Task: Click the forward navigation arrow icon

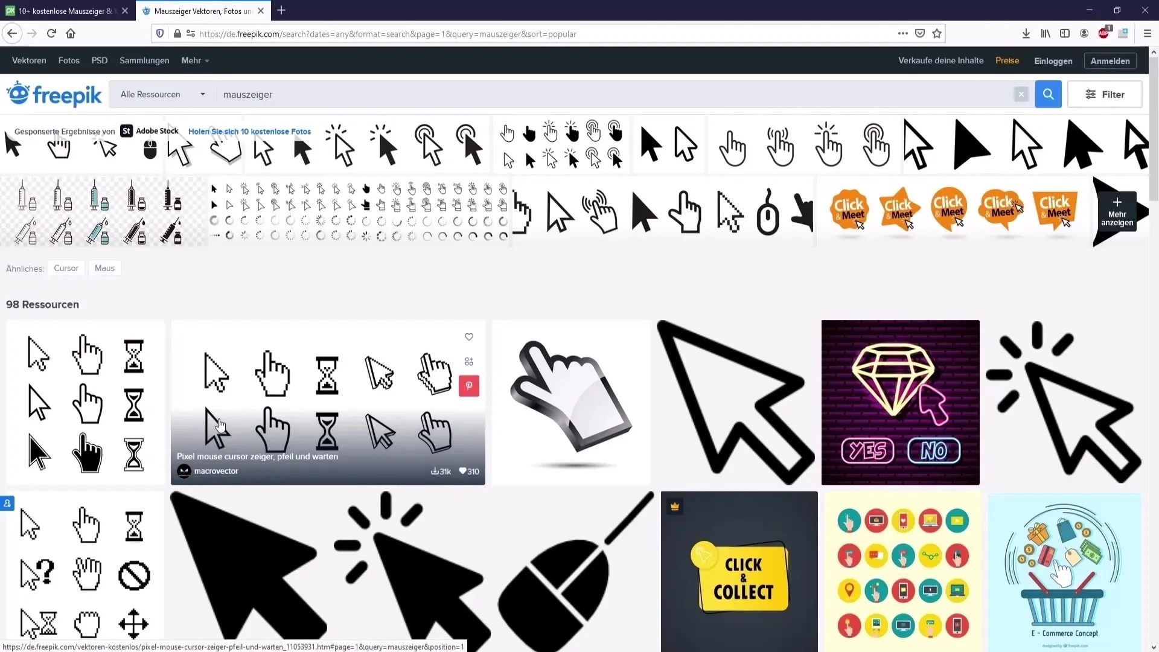Action: [x=31, y=33]
